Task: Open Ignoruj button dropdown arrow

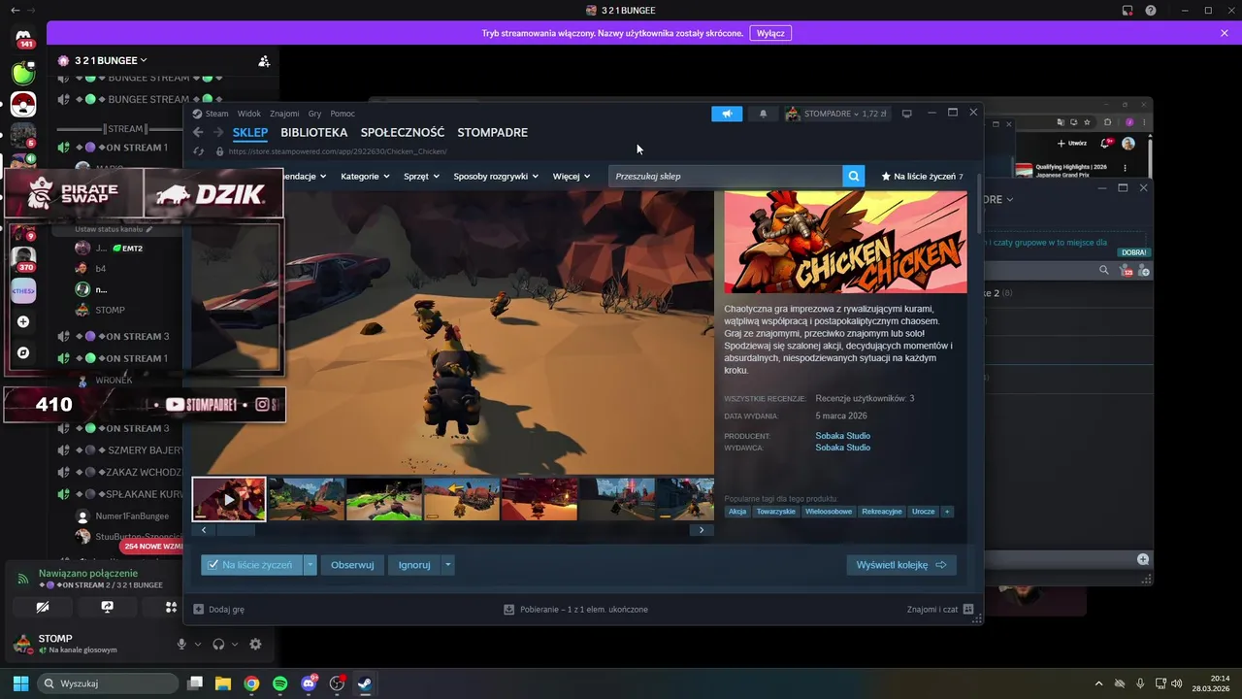Action: coord(447,564)
